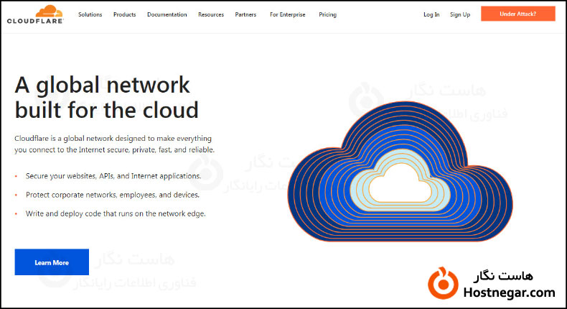Expand the Resources navigation item
The width and height of the screenshot is (567, 309).
pyautogui.click(x=211, y=14)
